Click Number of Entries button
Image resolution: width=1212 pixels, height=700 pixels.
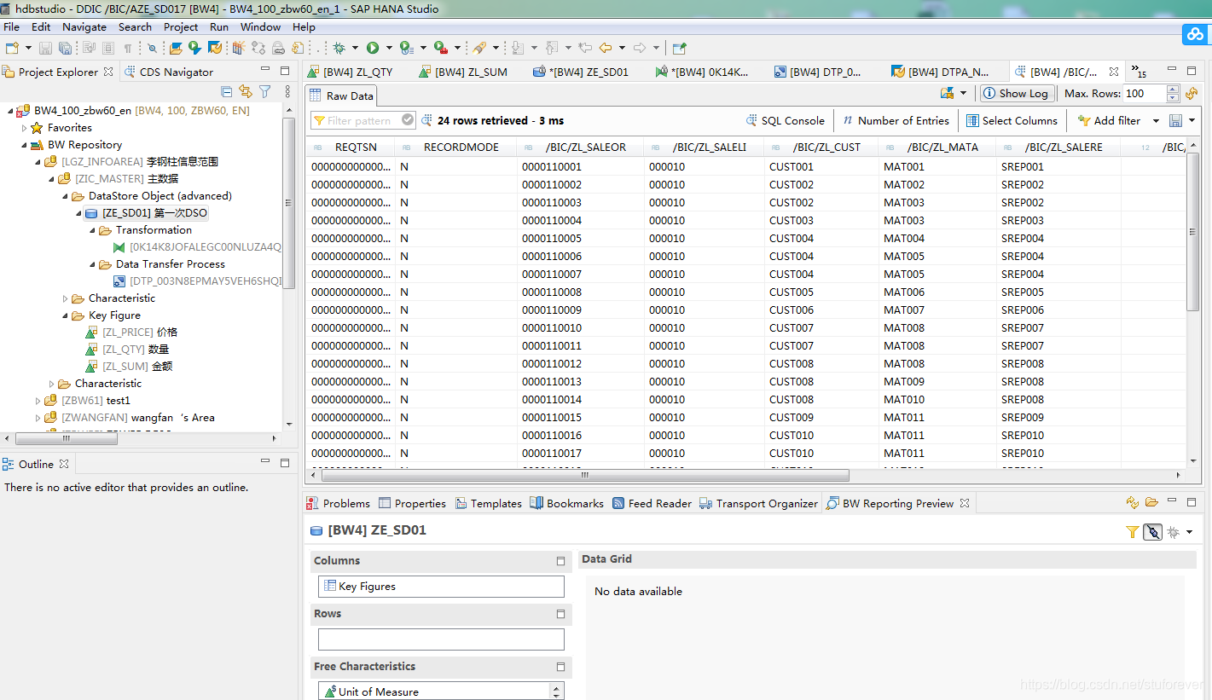click(x=896, y=120)
